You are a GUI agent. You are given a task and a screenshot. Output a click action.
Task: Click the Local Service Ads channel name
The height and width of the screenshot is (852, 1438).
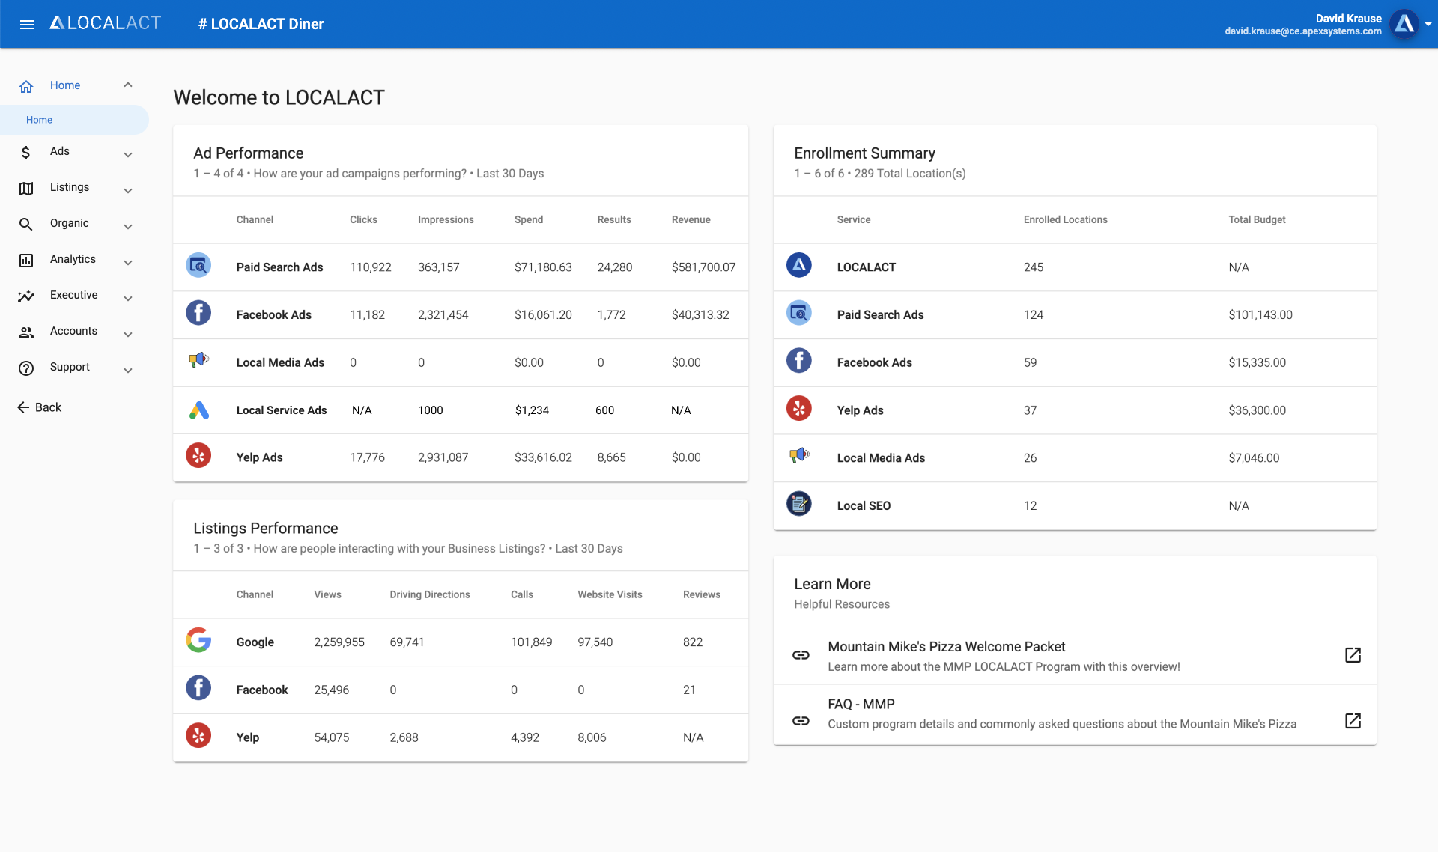coord(282,410)
